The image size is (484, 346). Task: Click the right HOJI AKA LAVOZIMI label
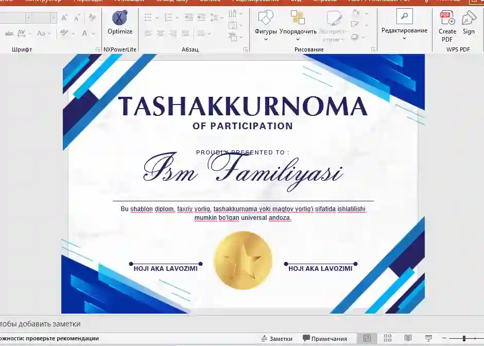[320, 269]
